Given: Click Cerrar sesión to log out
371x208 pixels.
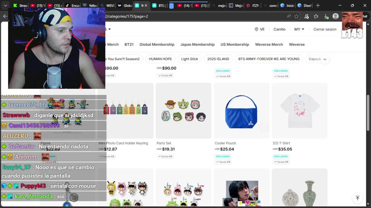Looking at the screenshot, I should click(325, 29).
